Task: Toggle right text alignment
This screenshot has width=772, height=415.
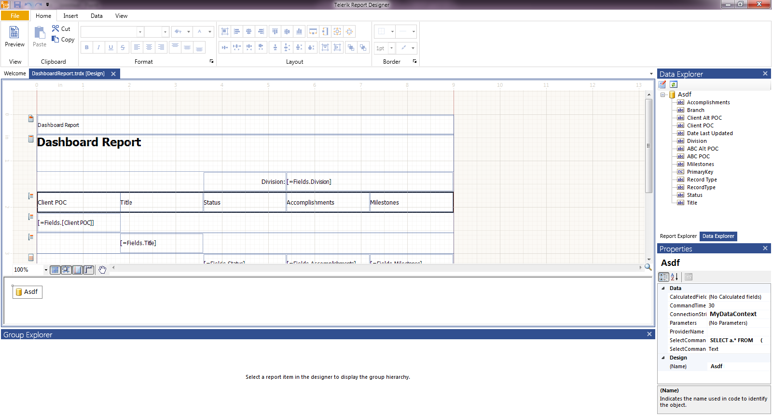Action: pos(161,47)
